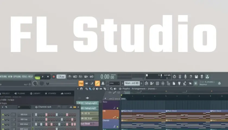Select the Paint brush tool in Playlist
The width and height of the screenshot is (228, 130).
pyautogui.click(x=90, y=89)
